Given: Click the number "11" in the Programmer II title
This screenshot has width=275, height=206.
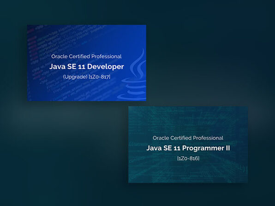Looking at the screenshot, I should point(177,148).
